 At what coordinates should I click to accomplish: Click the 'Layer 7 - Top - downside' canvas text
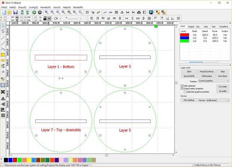pyautogui.click(x=61, y=130)
